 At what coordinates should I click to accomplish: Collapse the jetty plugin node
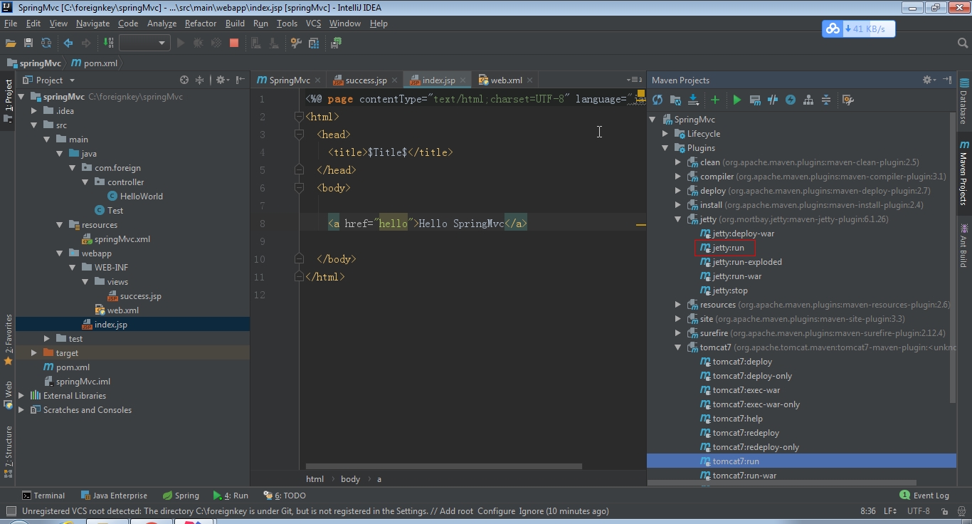tap(678, 219)
